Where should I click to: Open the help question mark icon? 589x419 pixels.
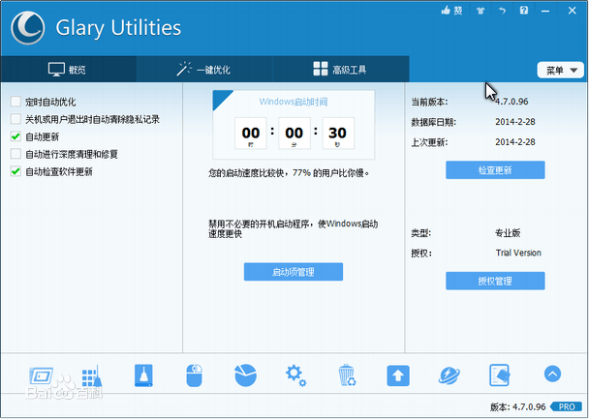coord(524,10)
